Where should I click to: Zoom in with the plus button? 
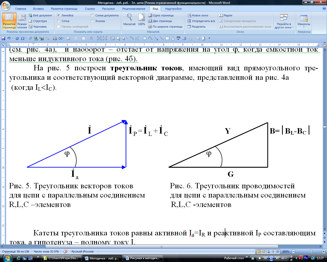click(x=324, y=252)
